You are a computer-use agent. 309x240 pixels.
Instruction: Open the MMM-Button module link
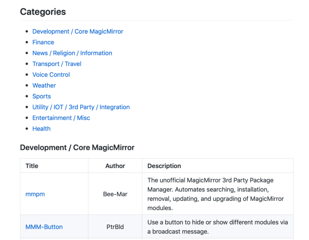click(44, 227)
